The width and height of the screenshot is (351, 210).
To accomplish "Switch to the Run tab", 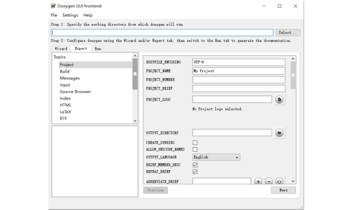I will pyautogui.click(x=97, y=49).
